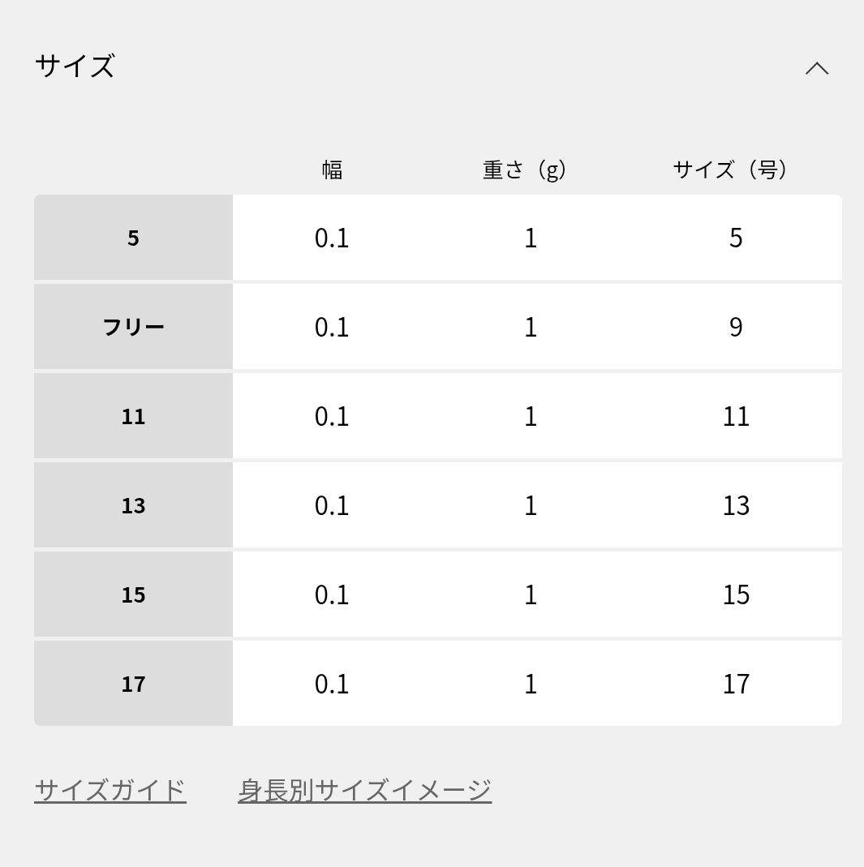The width and height of the screenshot is (864, 867).
Task: Select the size 5 row header
Action: point(132,238)
